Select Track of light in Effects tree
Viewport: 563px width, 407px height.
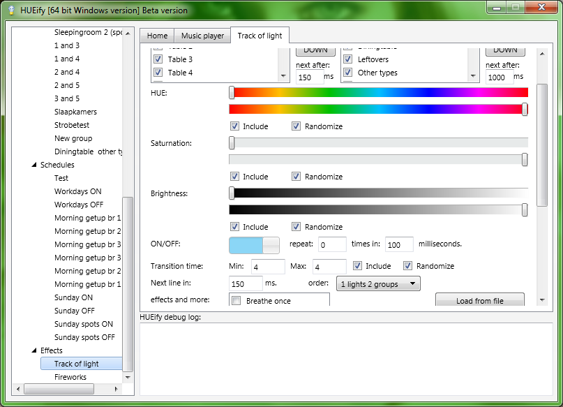click(76, 364)
